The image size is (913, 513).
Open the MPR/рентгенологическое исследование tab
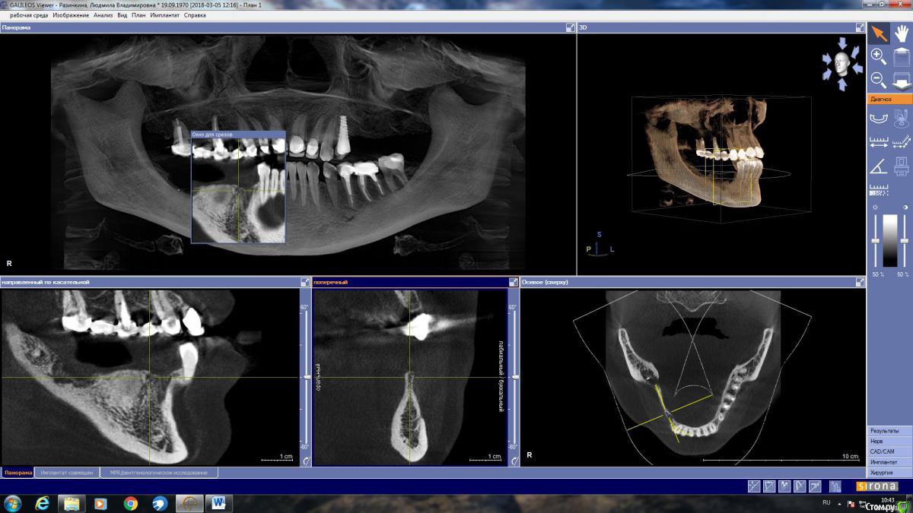tap(158, 473)
